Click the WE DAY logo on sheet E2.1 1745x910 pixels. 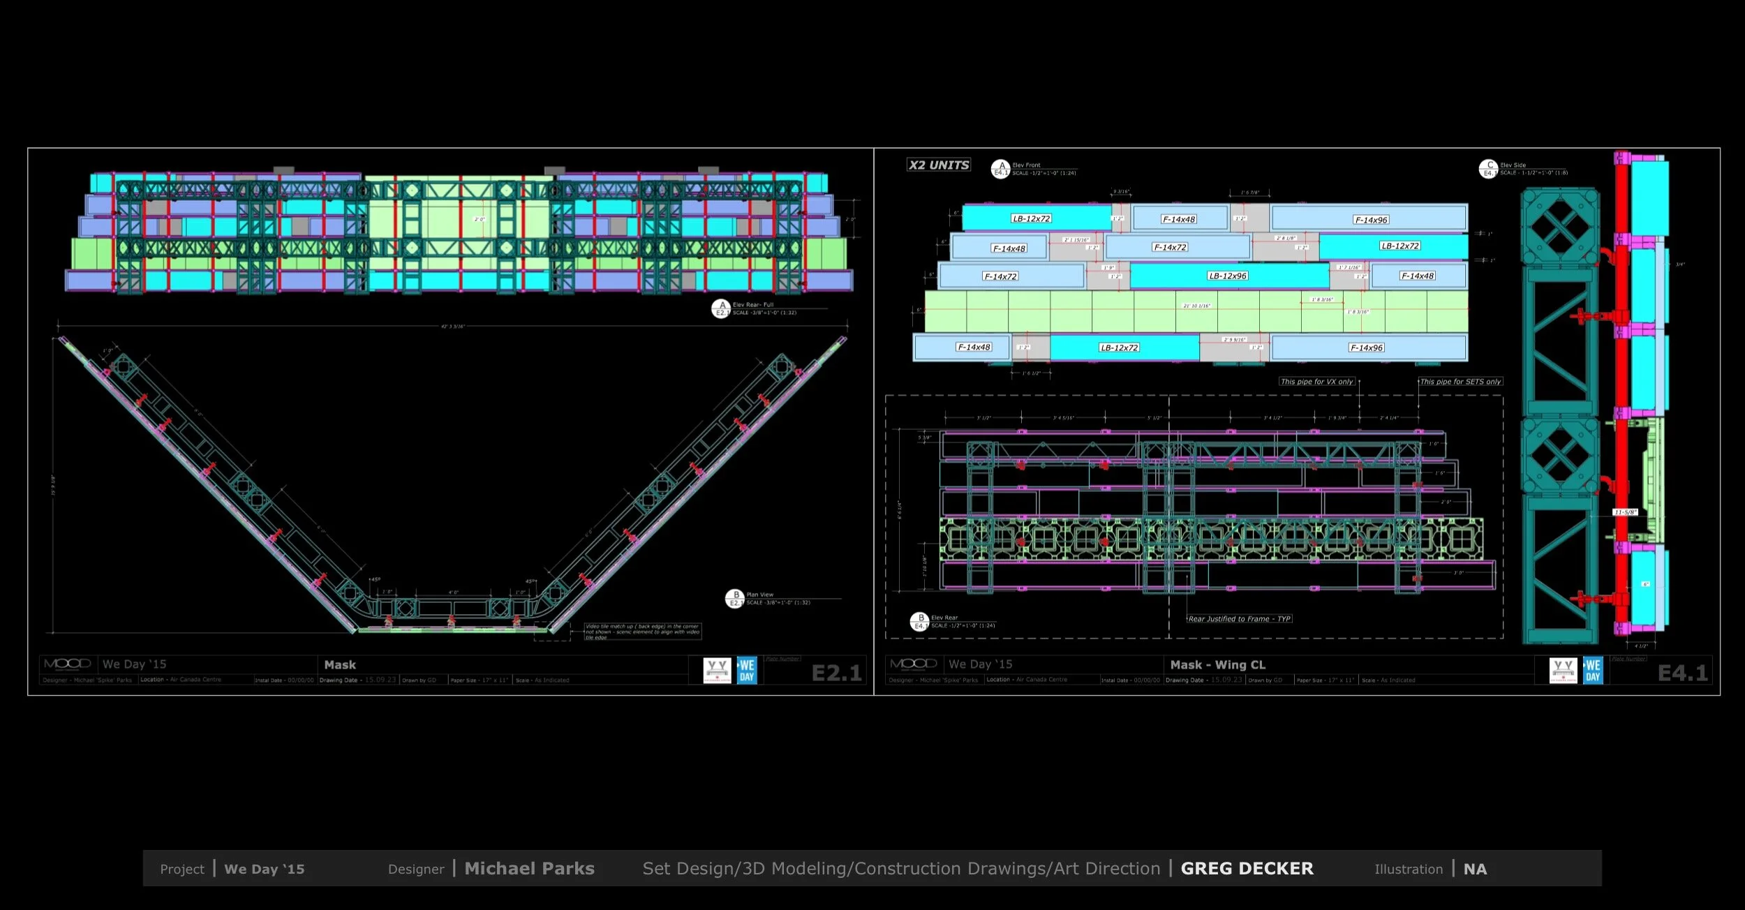748,670
